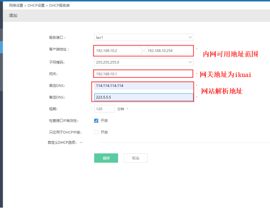The image size is (270, 208).
Task: Click the green 保存 button
Action: (106, 158)
